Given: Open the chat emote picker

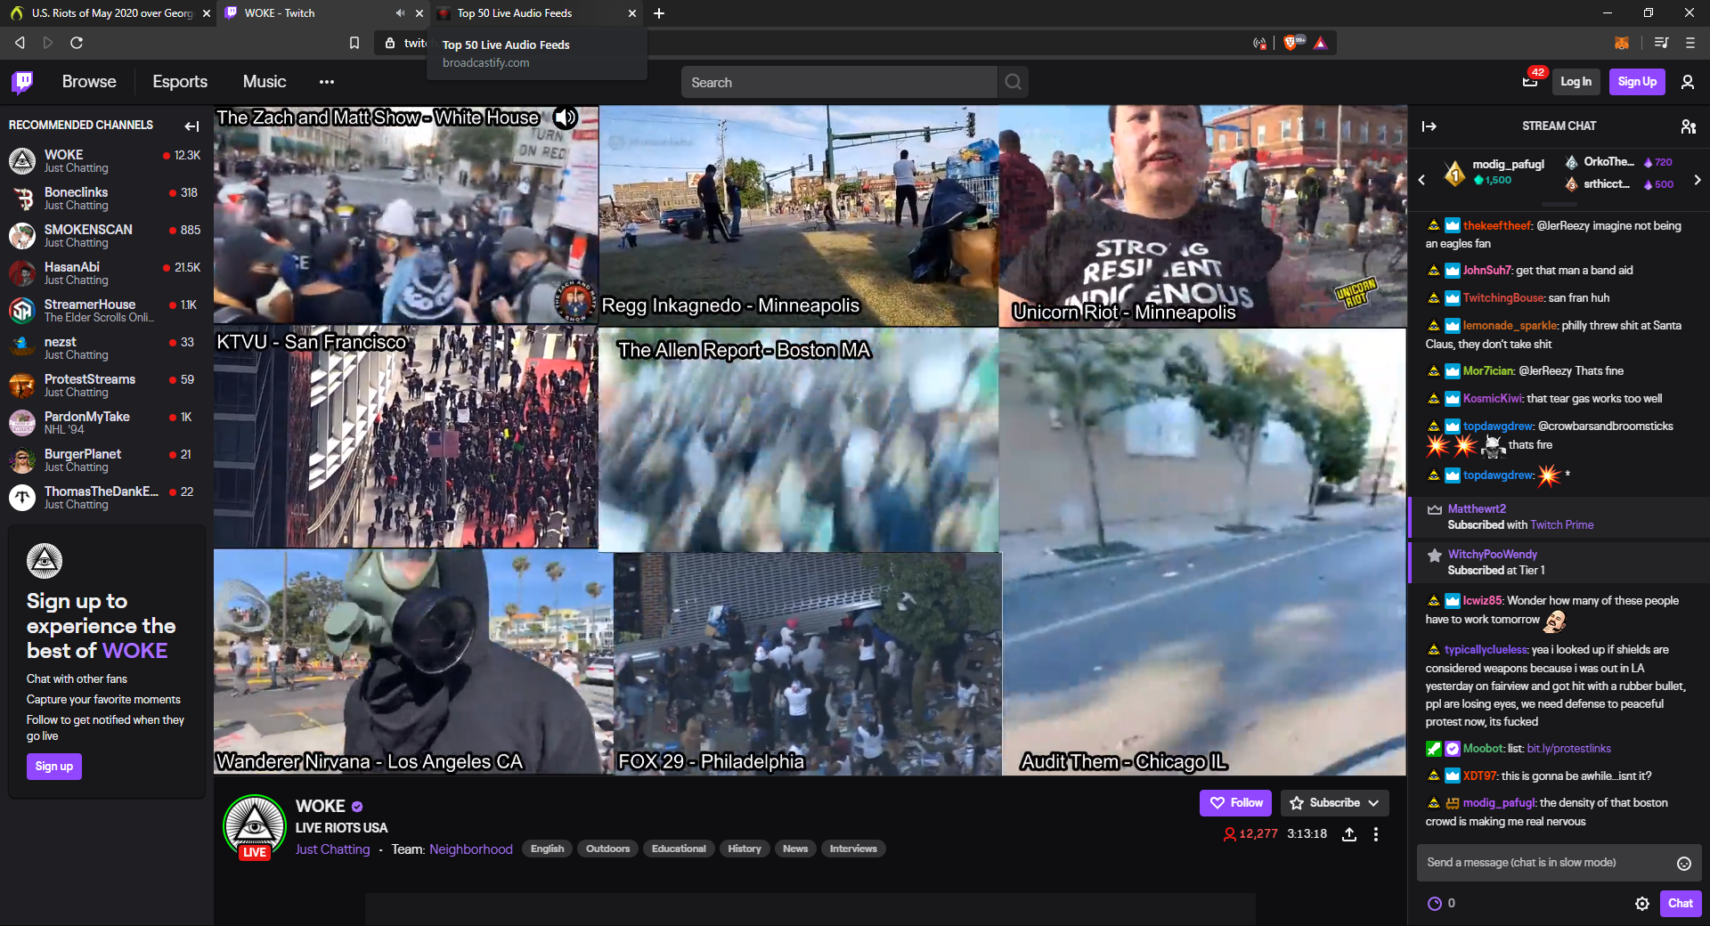Looking at the screenshot, I should [x=1684, y=863].
